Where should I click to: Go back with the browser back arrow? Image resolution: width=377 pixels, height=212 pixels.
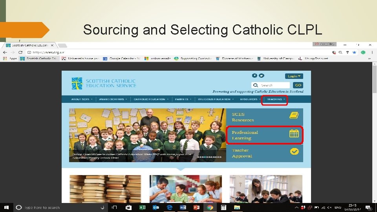point(5,52)
